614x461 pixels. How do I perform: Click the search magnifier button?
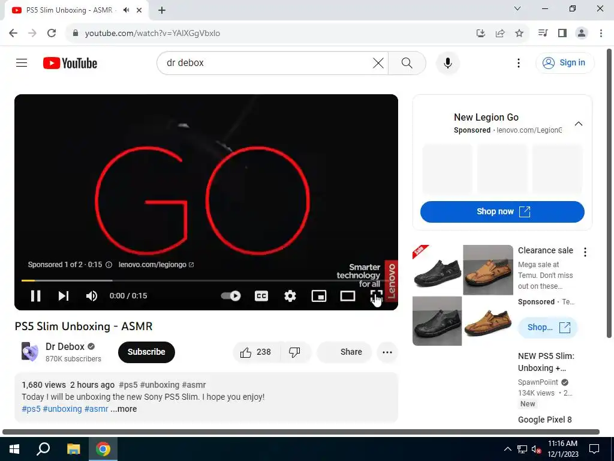407,62
